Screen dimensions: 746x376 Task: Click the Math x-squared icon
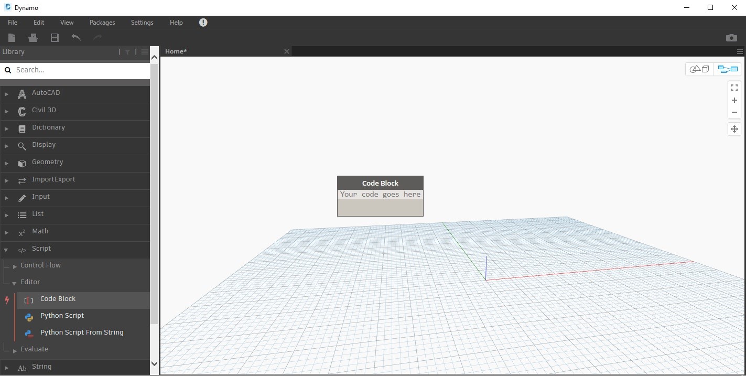click(22, 233)
